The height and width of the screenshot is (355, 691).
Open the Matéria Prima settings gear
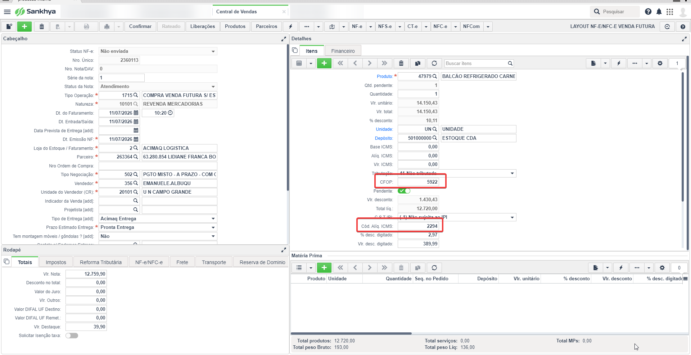point(662,268)
